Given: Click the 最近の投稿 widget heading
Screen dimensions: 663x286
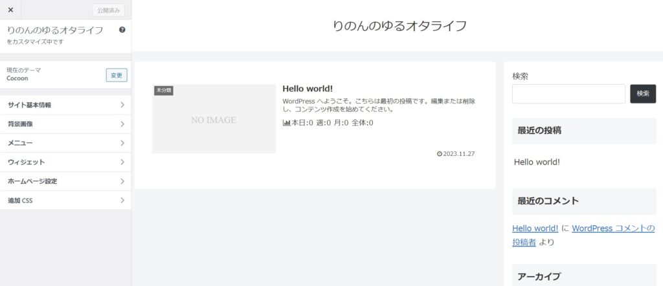Looking at the screenshot, I should pos(583,131).
